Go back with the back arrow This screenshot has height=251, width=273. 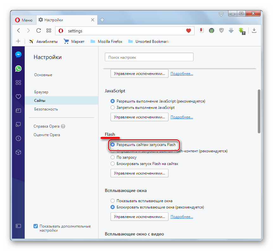point(19,30)
